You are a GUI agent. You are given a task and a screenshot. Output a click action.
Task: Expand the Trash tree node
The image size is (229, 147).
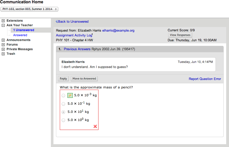tap(3, 54)
